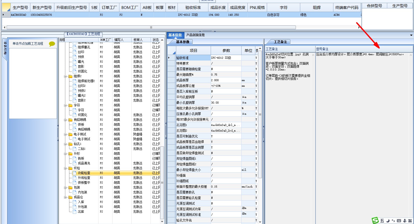Collapse the 电子测试 folder node

click(65, 134)
